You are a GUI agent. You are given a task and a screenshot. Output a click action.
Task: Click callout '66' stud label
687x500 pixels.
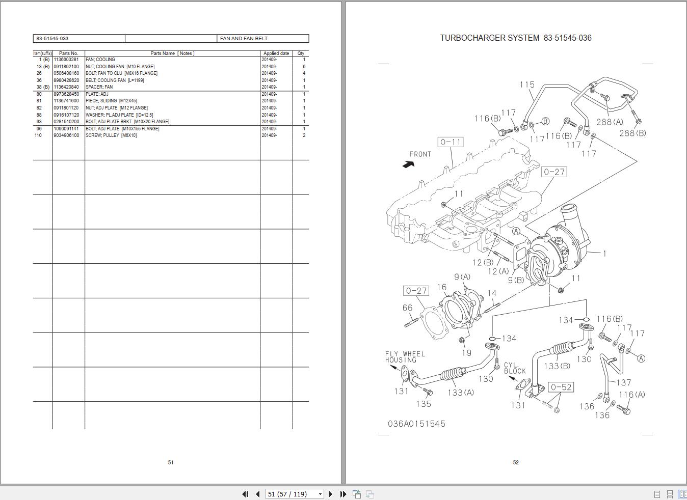pos(407,308)
